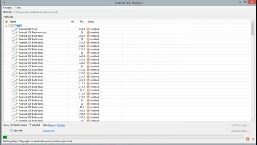Click the wrench icon on Build-tools 26.0.1 row
The height and width of the screenshot is (145, 257).
pos(16,36)
